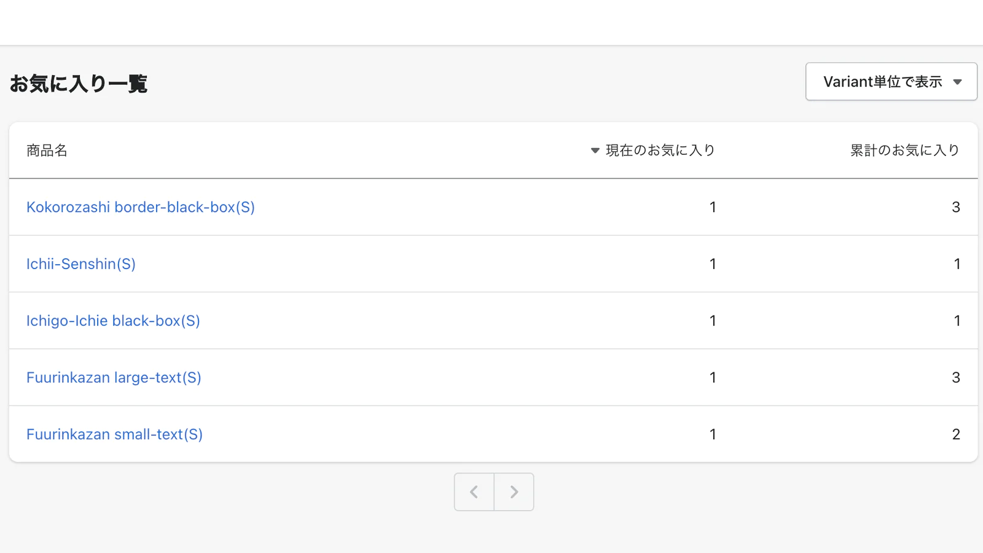Open Ichii-Senshin(S) product link
This screenshot has height=553, width=983.
click(80, 264)
